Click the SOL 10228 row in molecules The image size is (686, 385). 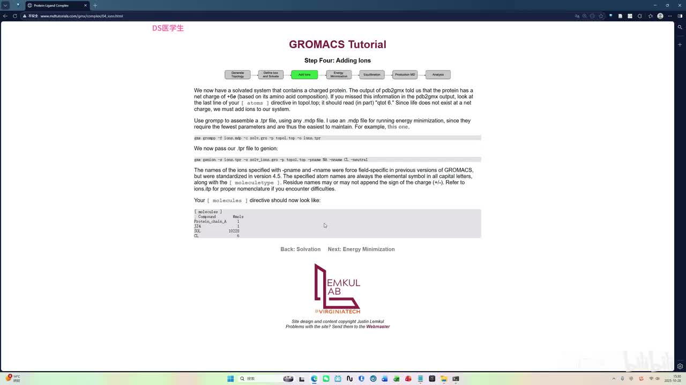point(217,231)
